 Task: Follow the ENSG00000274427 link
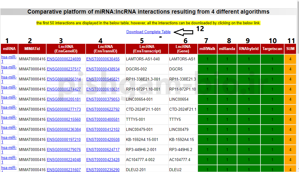tap(64, 89)
